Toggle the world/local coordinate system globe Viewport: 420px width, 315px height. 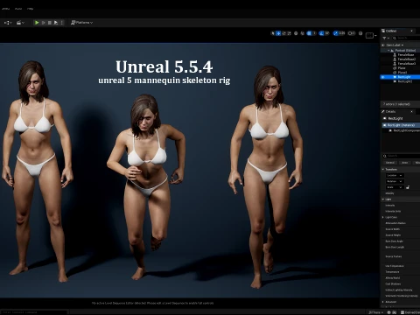pos(296,33)
